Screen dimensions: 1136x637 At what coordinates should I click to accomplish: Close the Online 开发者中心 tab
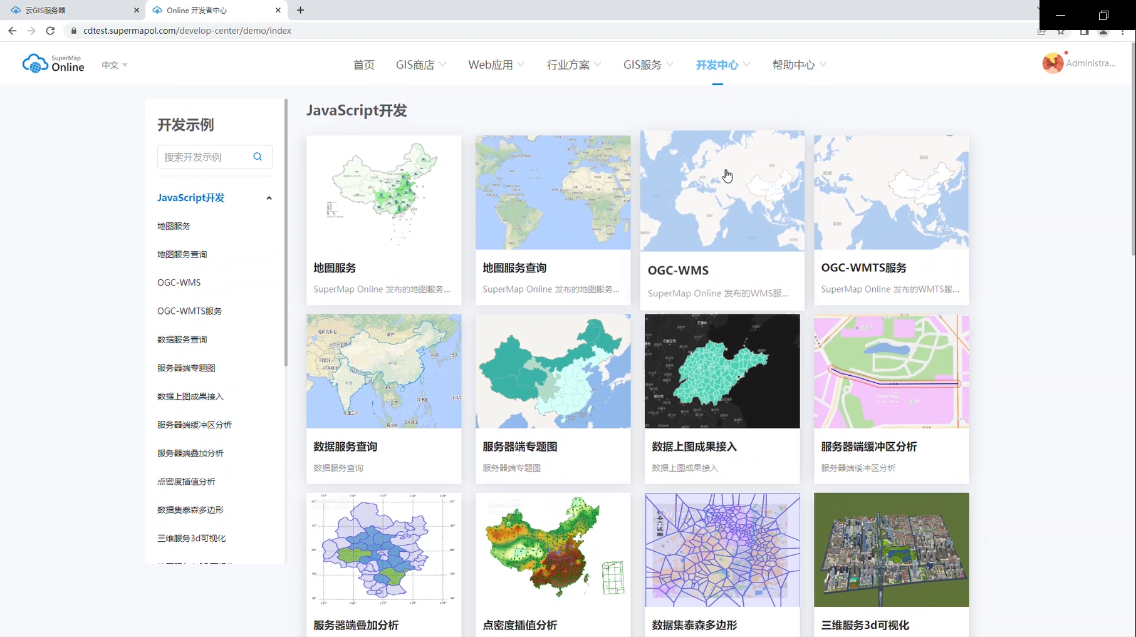pos(278,10)
